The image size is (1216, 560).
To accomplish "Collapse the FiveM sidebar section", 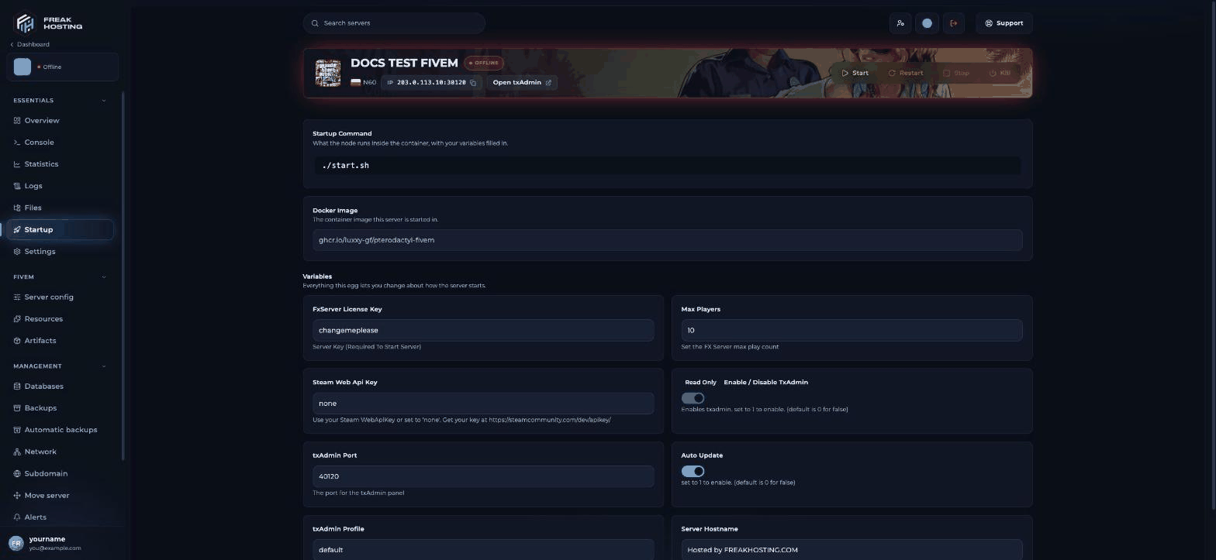I will click(x=104, y=277).
